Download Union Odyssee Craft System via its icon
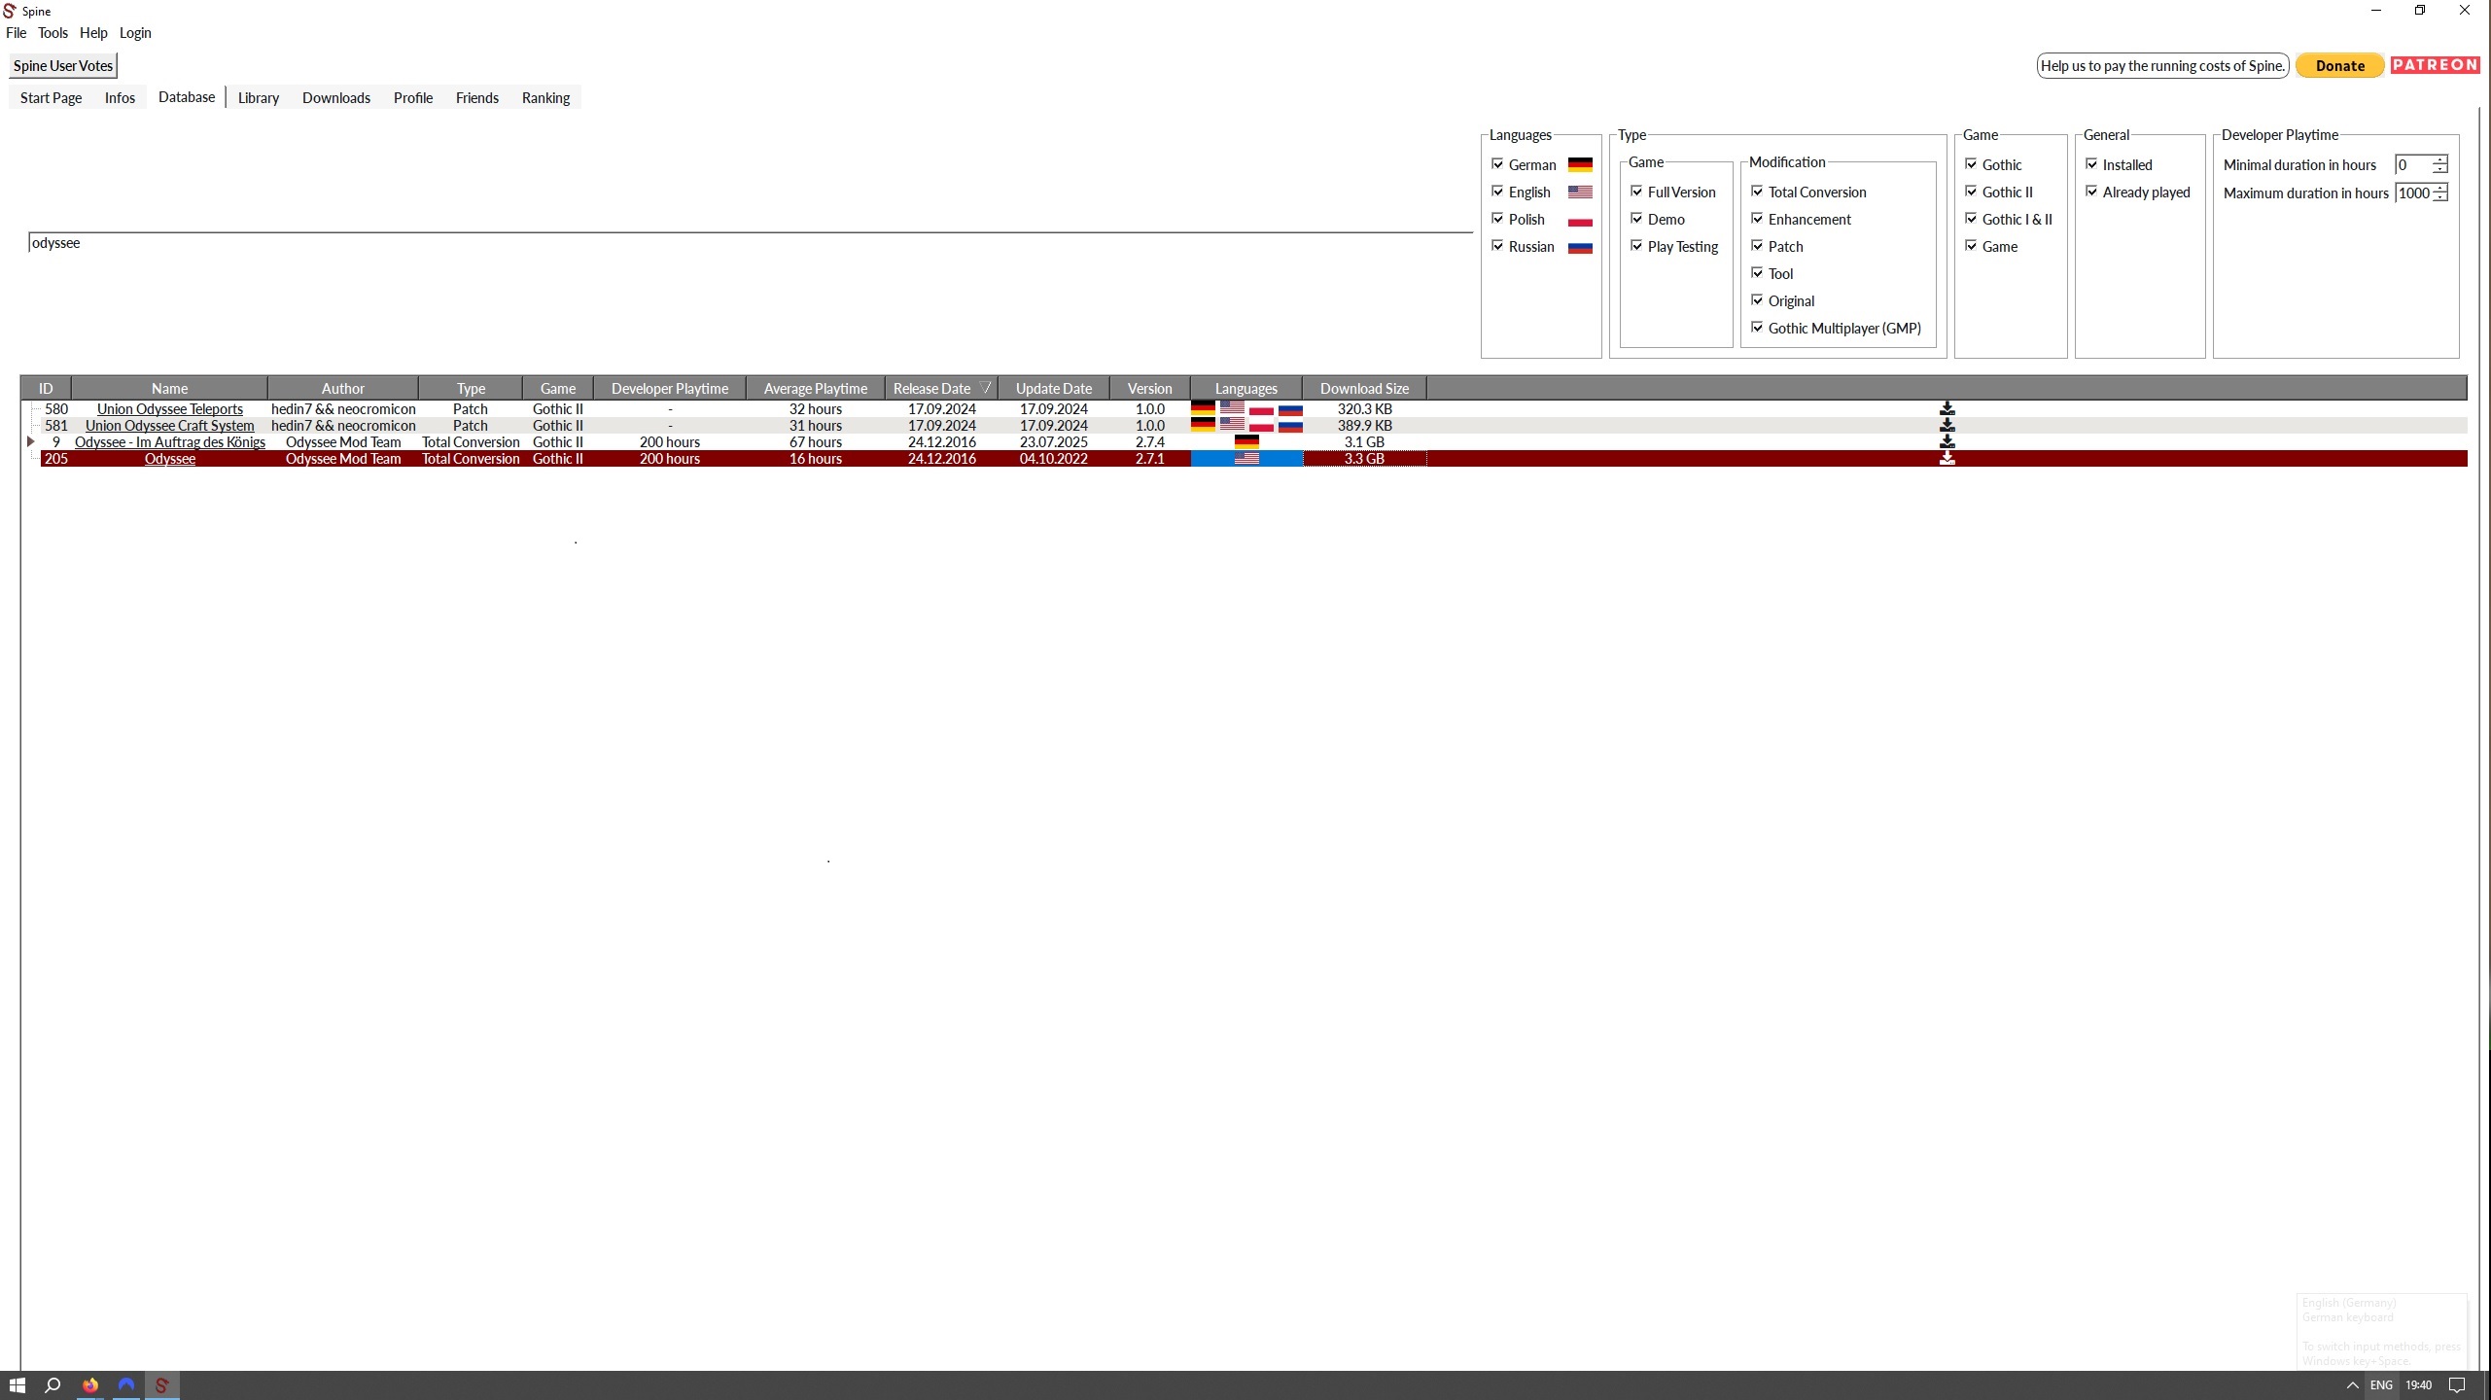The height and width of the screenshot is (1400, 2491). coord(1947,426)
